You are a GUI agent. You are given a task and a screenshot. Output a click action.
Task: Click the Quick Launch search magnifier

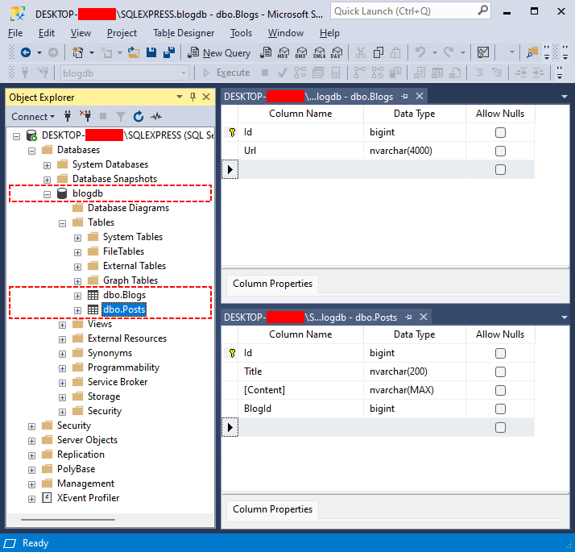[483, 10]
